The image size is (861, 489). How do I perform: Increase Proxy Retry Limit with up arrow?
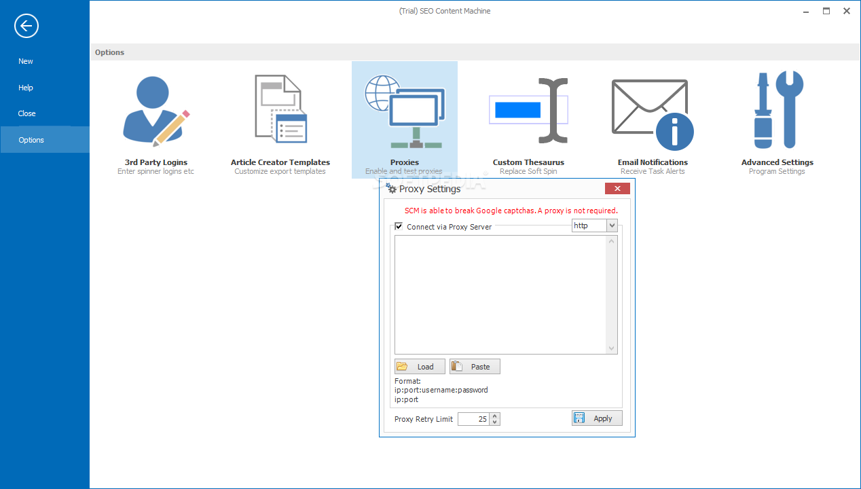[x=495, y=416]
